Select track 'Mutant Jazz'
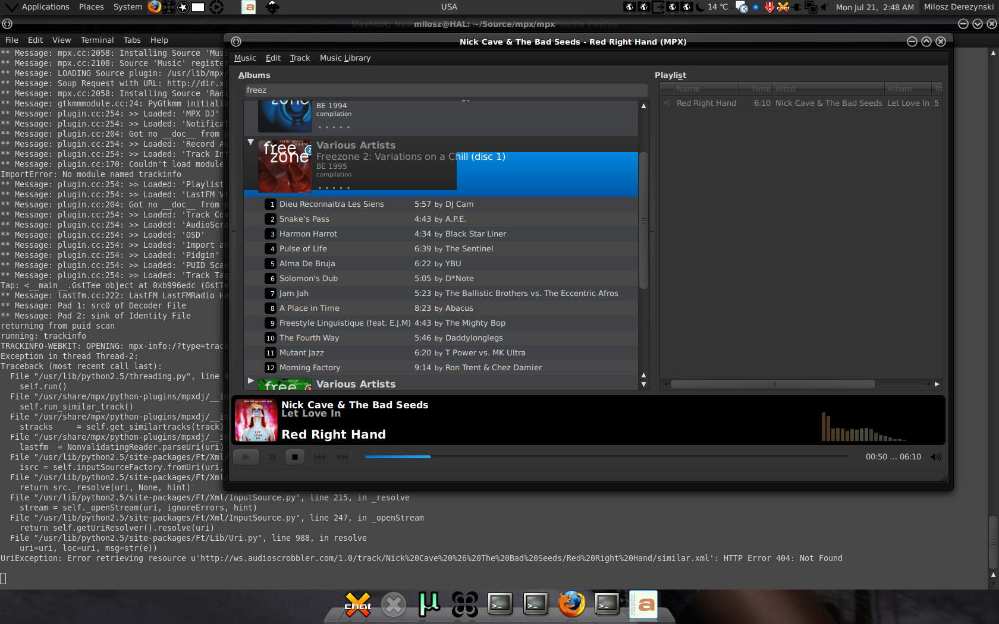 click(441, 353)
